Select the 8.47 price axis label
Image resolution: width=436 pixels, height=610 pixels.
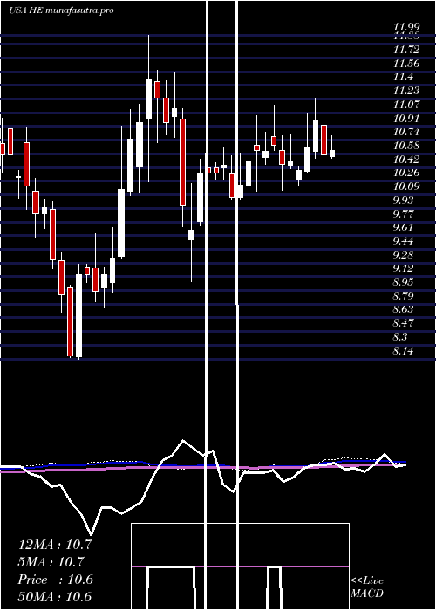pos(403,323)
